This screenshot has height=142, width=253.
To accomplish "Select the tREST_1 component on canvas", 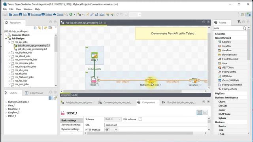I will pyautogui.click(x=94, y=81).
